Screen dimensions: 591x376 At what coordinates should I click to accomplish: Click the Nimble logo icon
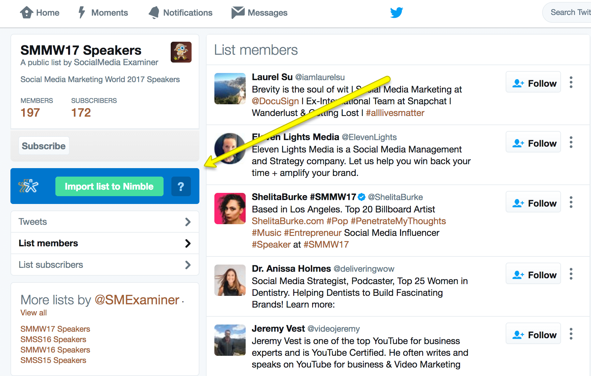click(29, 186)
